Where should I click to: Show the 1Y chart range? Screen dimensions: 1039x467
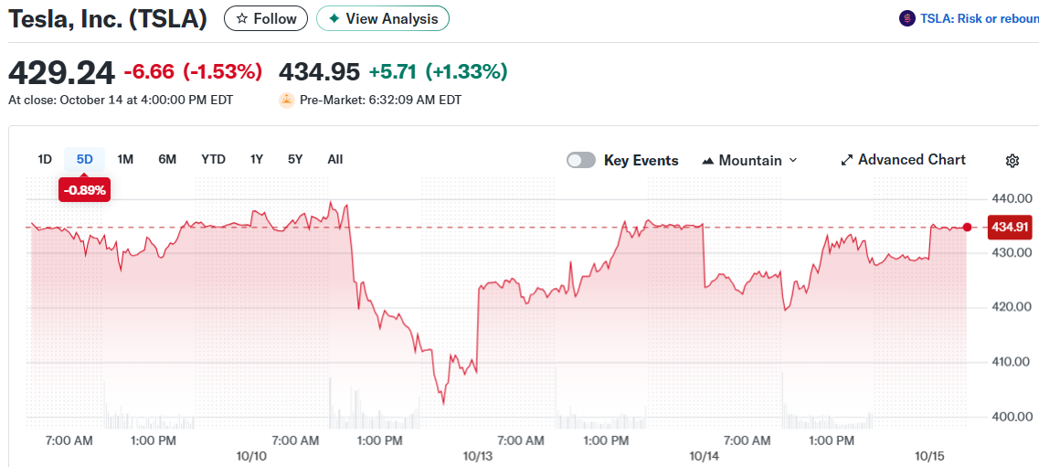[257, 159]
